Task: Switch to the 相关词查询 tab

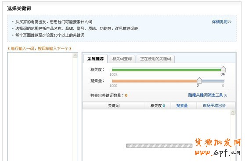Action: (x=122, y=59)
